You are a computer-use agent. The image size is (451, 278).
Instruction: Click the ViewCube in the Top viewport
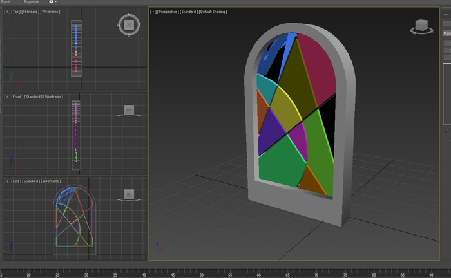[x=129, y=24]
